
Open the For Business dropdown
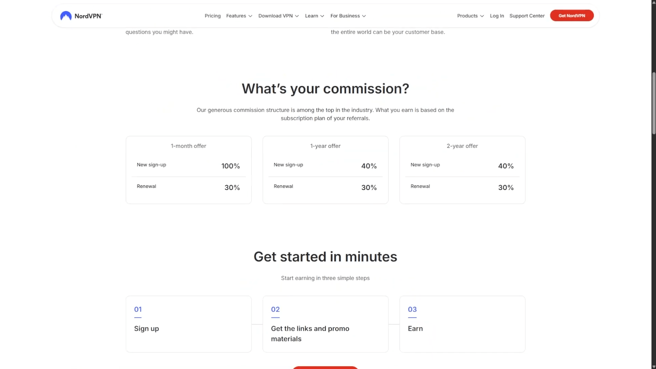point(348,16)
